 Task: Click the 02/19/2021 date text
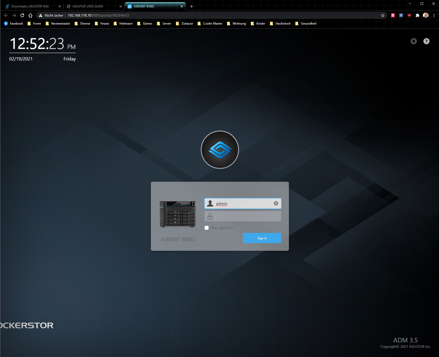coord(21,59)
